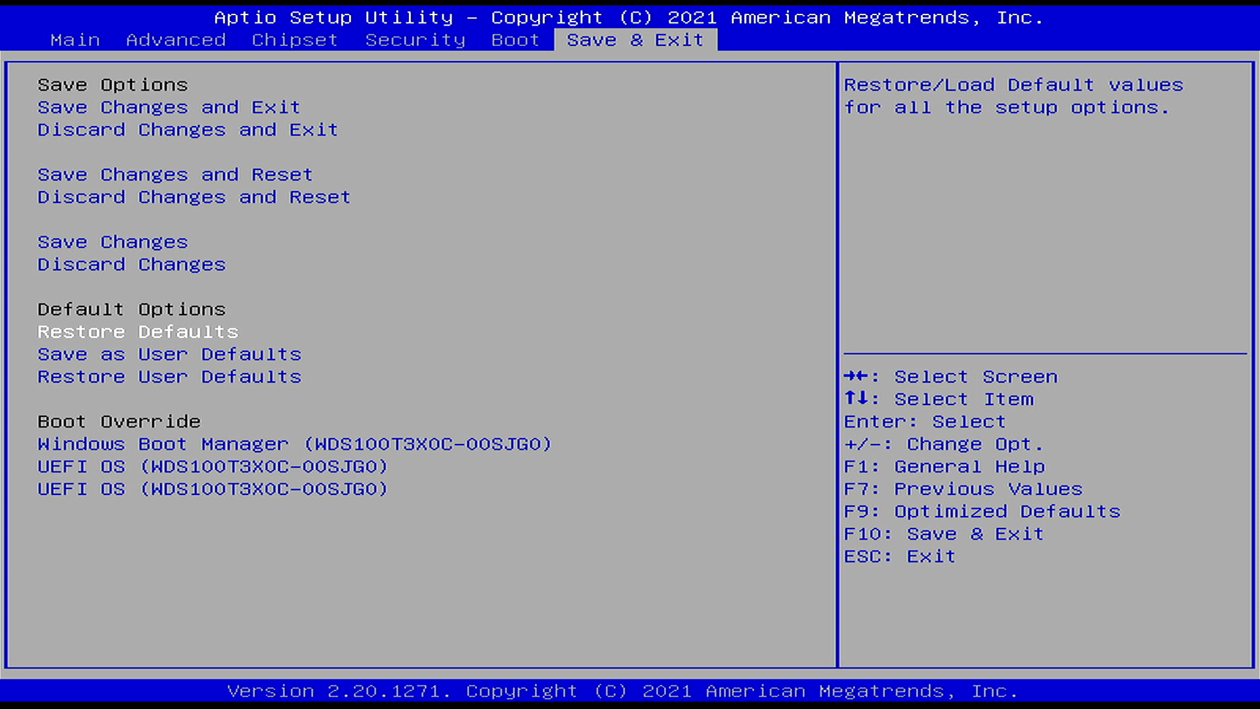The width and height of the screenshot is (1260, 709).
Task: Go to the Chipset tab
Action: click(x=295, y=40)
